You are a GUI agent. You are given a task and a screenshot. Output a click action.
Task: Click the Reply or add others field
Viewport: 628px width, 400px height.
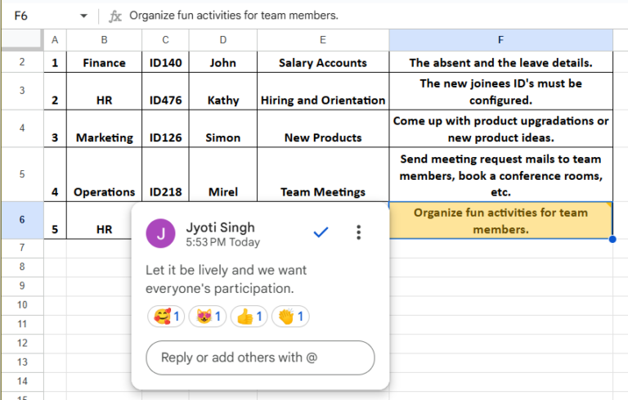pyautogui.click(x=260, y=358)
